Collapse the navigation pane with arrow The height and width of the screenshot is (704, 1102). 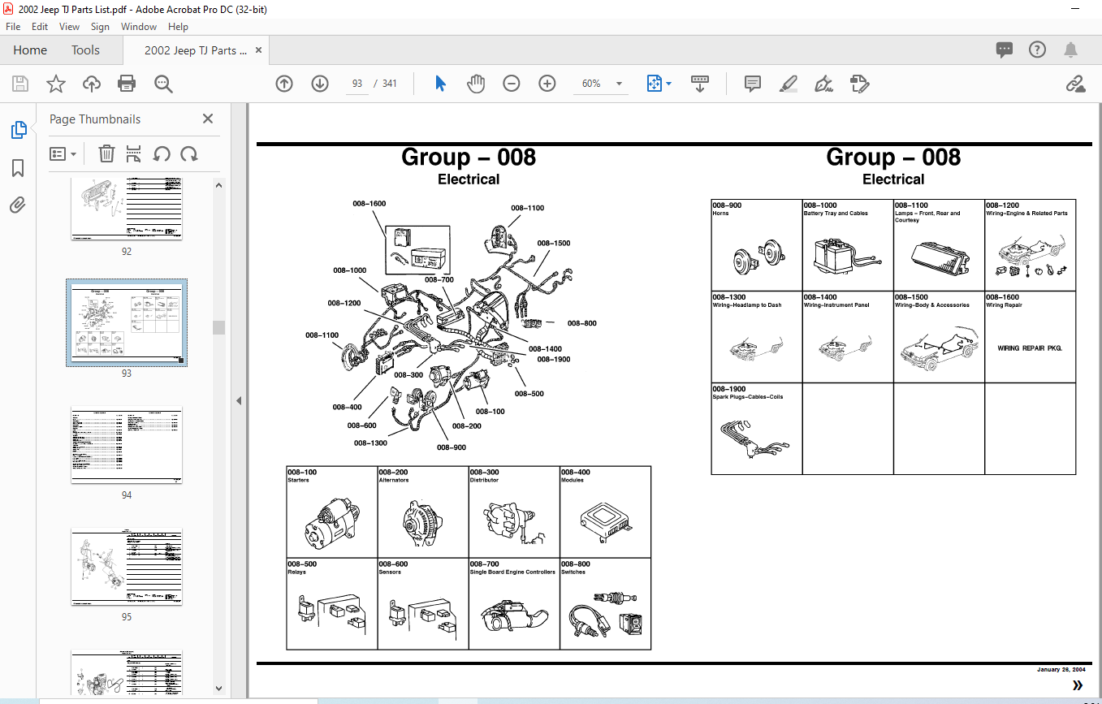click(x=240, y=400)
